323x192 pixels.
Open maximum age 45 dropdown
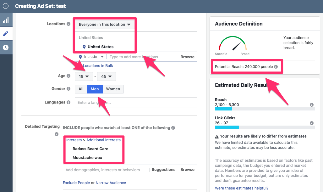(x=107, y=76)
